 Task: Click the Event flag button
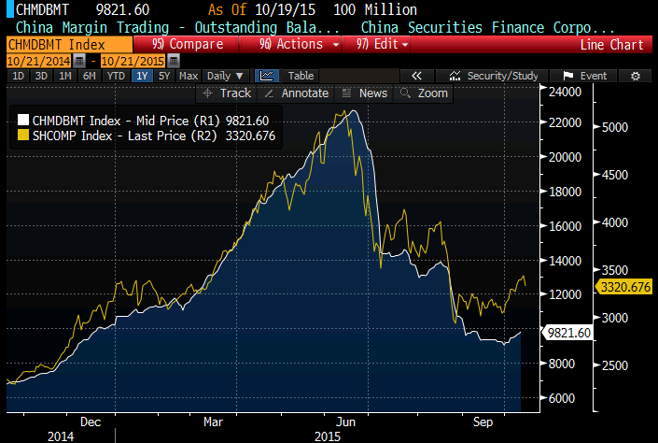pyautogui.click(x=585, y=76)
